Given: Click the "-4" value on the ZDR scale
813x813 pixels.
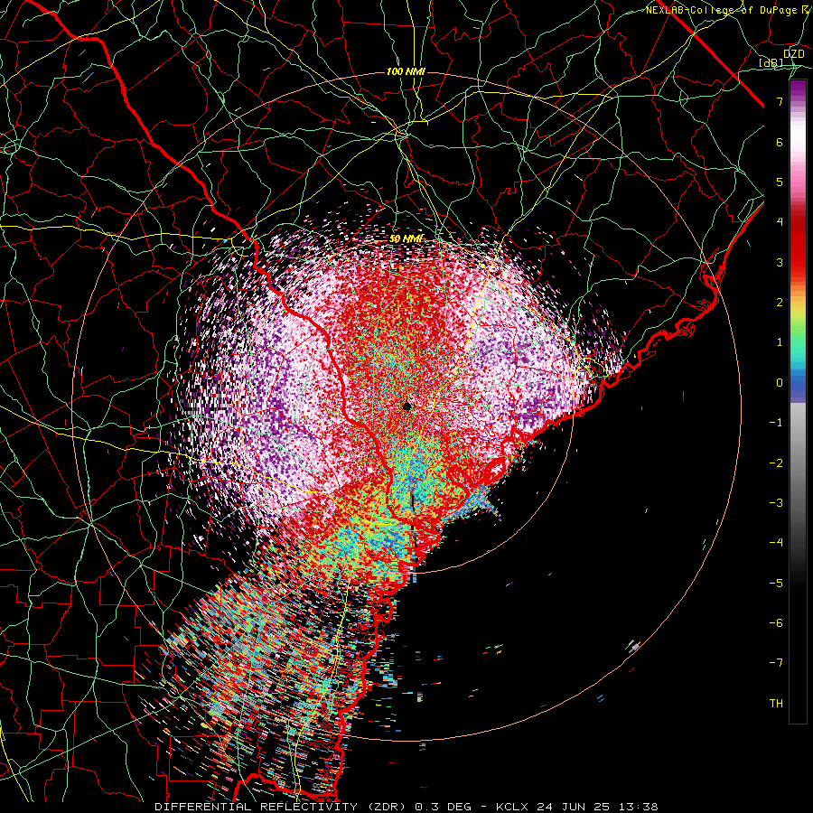Looking at the screenshot, I should click(x=776, y=542).
